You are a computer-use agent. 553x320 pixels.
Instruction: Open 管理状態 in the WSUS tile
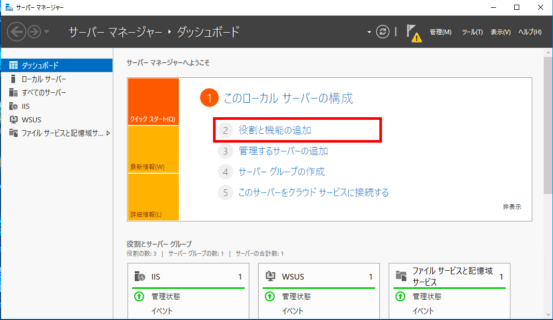tap(296, 296)
